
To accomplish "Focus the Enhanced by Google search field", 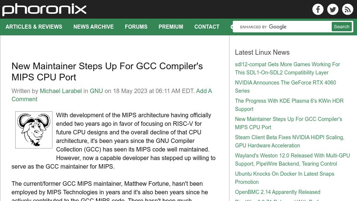I will pyautogui.click(x=282, y=27).
